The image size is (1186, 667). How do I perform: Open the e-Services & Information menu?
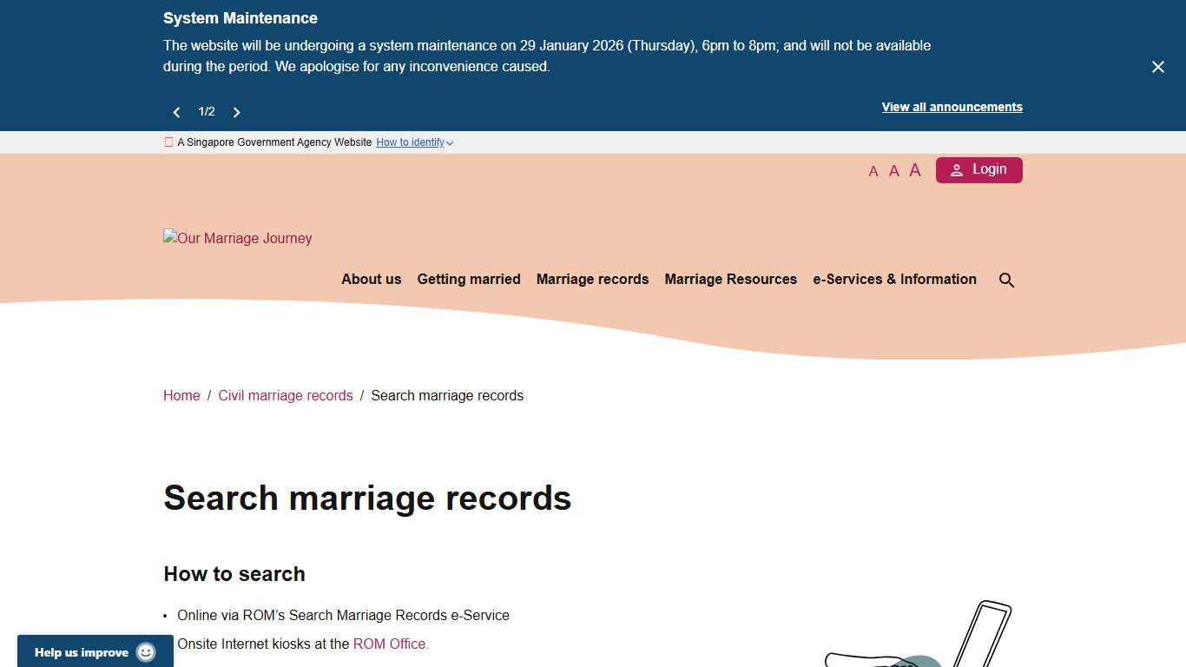click(x=894, y=279)
